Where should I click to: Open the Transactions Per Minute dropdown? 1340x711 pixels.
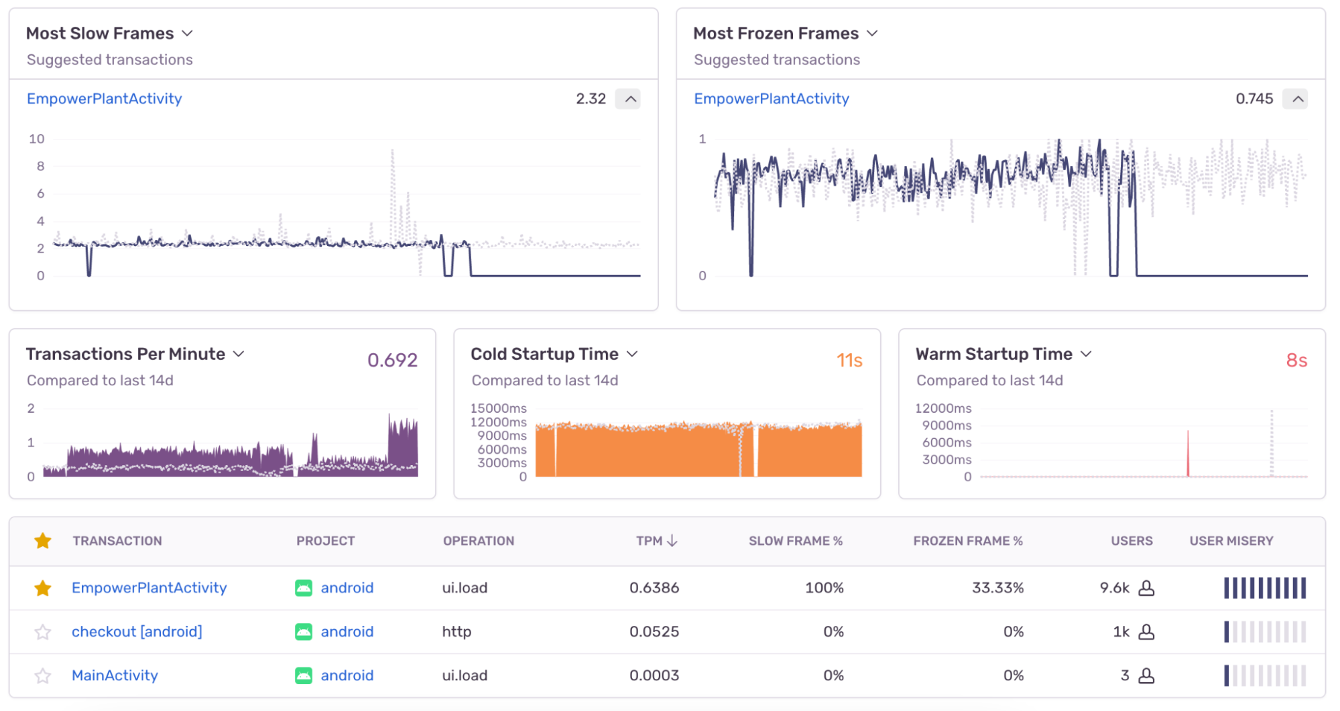point(239,354)
